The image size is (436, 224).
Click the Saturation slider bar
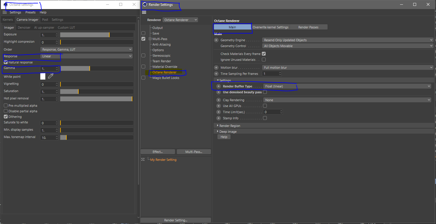coord(97,92)
